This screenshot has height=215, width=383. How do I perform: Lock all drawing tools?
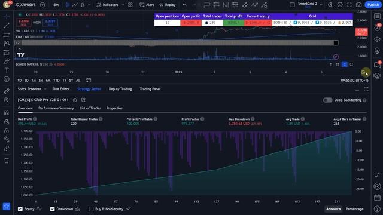tap(7, 130)
